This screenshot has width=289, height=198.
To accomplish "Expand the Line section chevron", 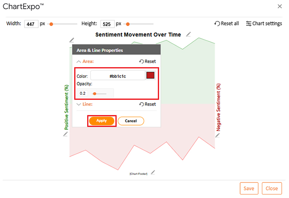I will point(79,104).
